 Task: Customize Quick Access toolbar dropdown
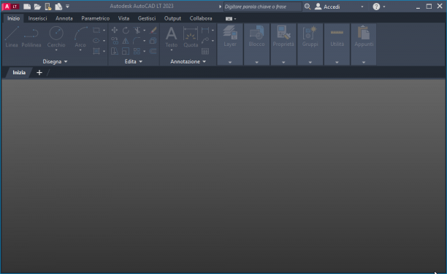point(68,7)
